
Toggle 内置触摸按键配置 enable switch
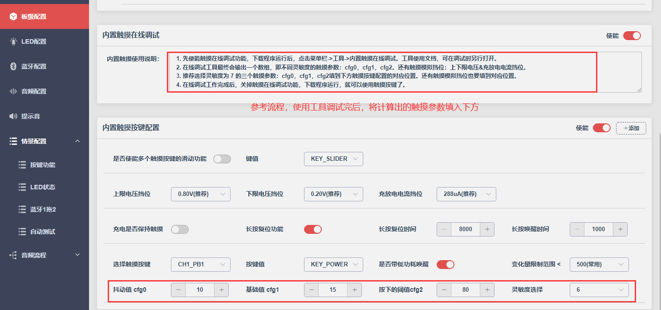click(602, 128)
